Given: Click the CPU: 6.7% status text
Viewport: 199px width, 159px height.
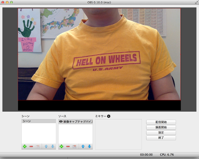Looking at the screenshot, I should (x=167, y=155).
